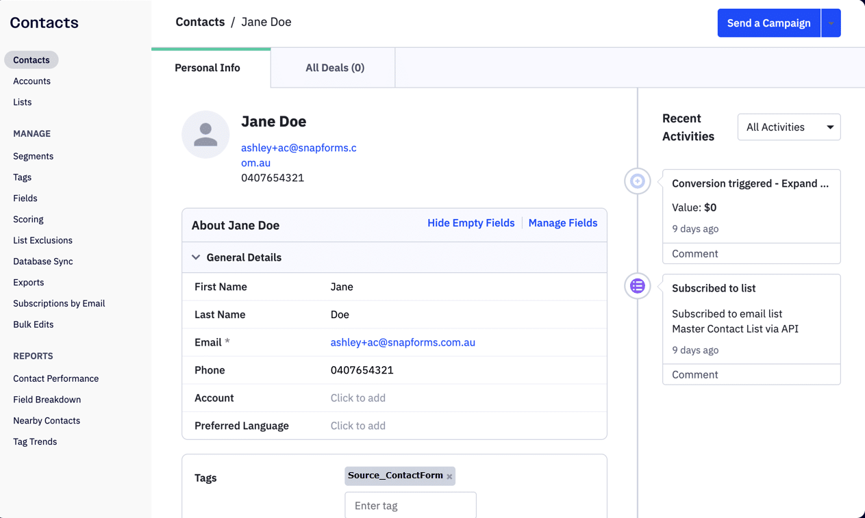Click the Hide Empty Fields link
The image size is (865, 518).
471,223
